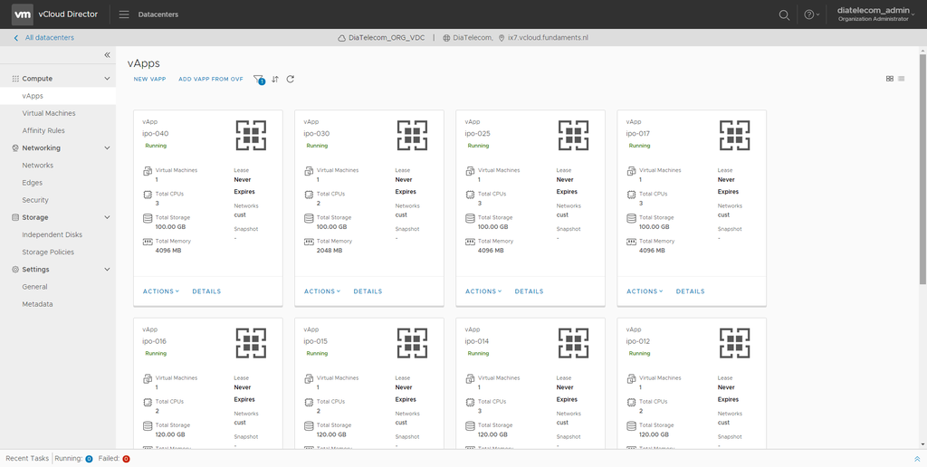Click the refresh icon
Screen dimensions: 927x467
[291, 80]
